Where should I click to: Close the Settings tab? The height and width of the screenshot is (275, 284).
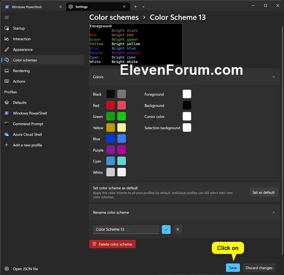point(124,7)
